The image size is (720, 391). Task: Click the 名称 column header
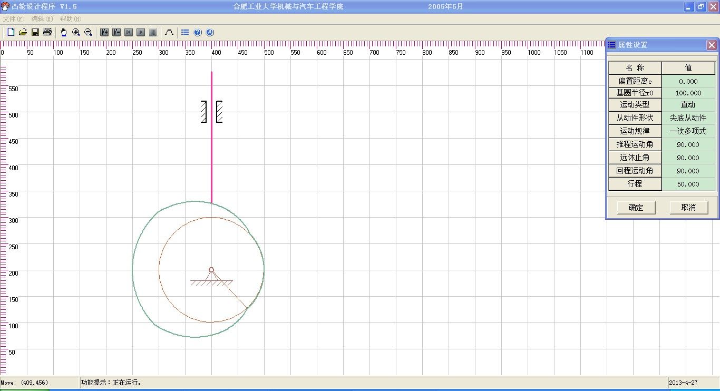635,68
